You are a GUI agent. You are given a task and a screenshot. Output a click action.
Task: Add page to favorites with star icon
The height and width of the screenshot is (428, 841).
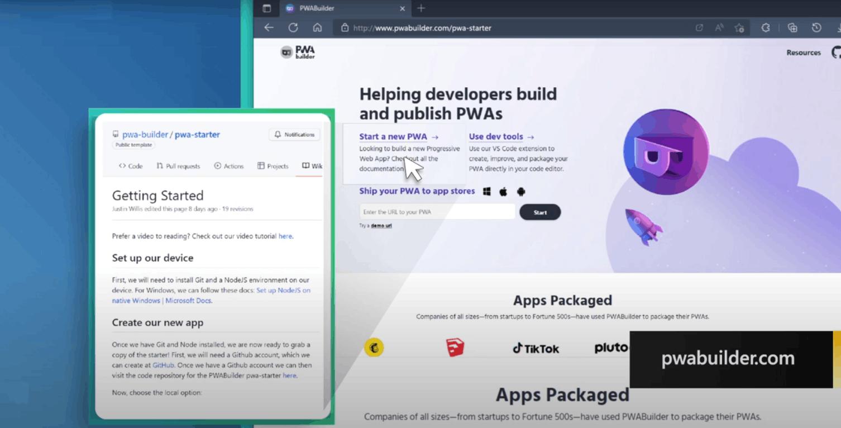point(739,27)
